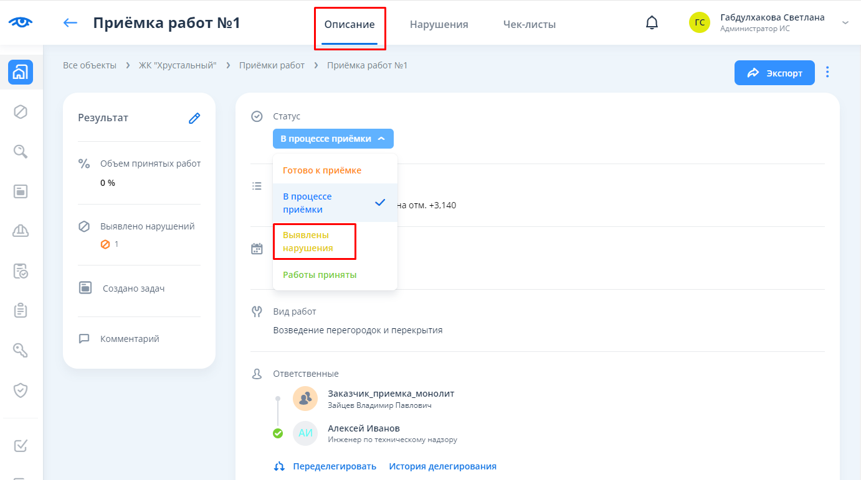
Task: Click the three-dot more options menu
Action: pyautogui.click(x=827, y=73)
